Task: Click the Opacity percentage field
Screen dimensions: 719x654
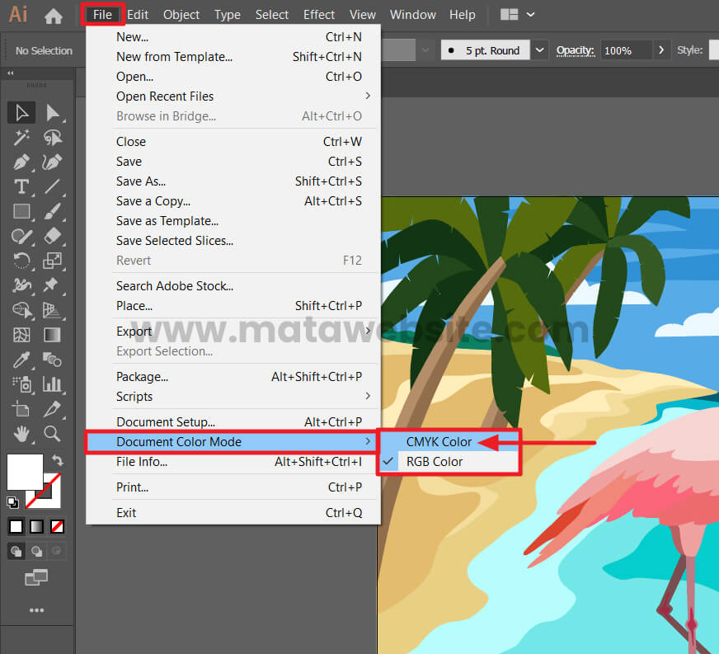Action: (x=625, y=50)
